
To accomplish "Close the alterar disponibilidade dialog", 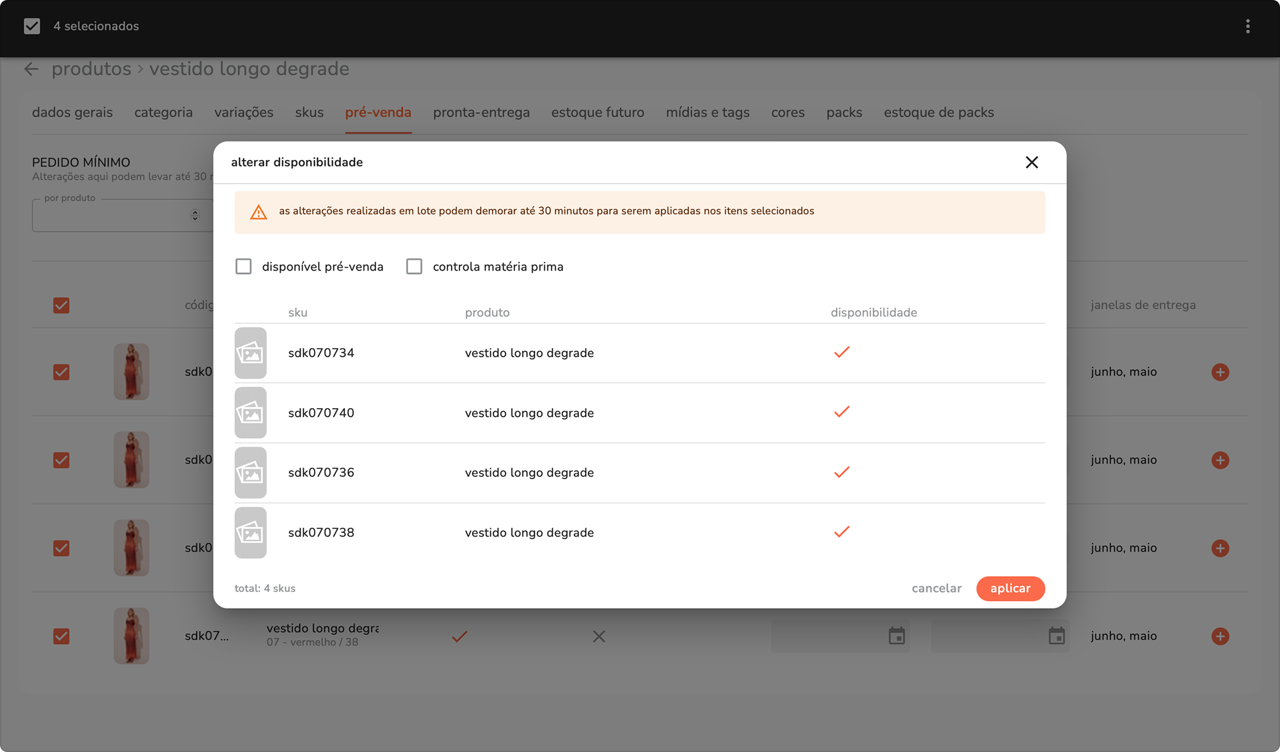I will [1032, 162].
